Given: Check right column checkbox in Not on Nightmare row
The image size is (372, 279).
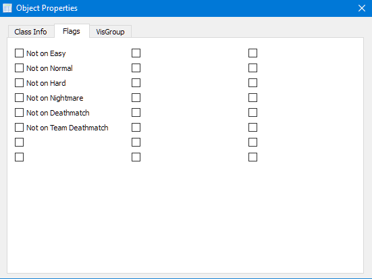Looking at the screenshot, I should click(253, 97).
